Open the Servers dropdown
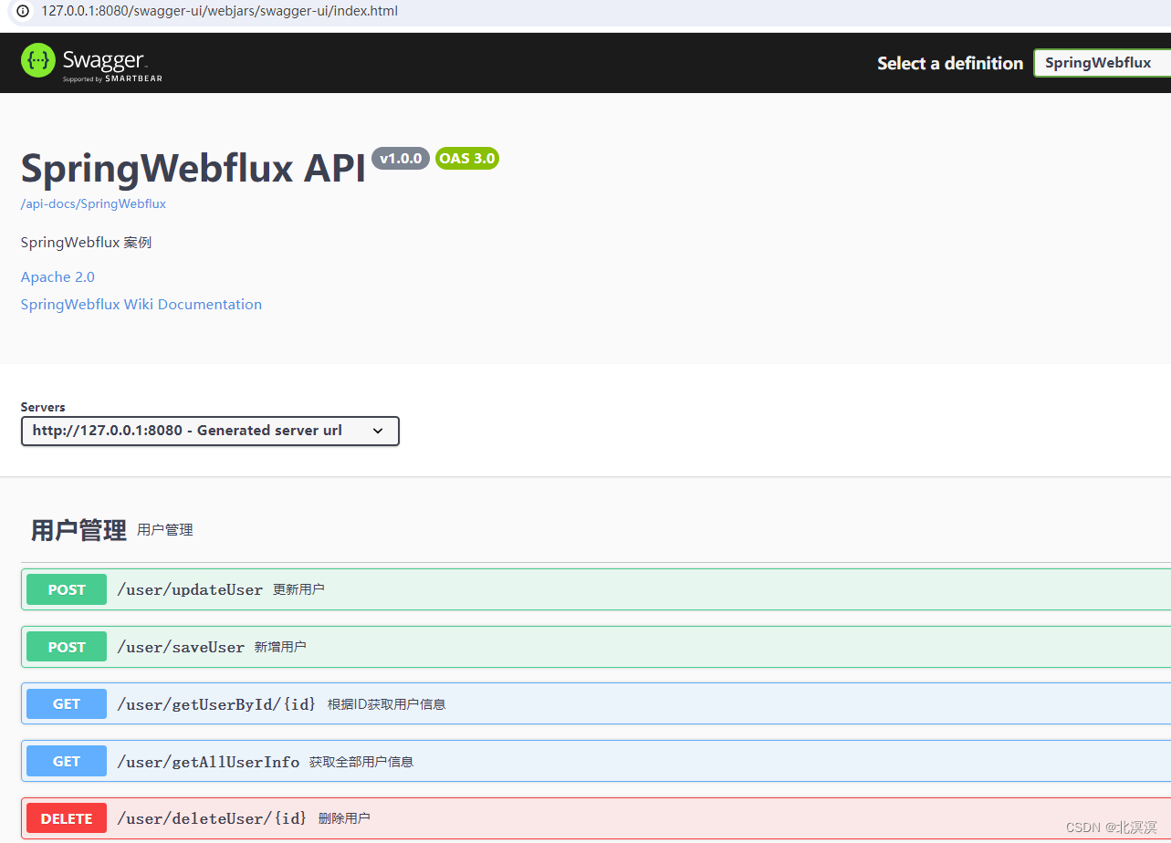Image resolution: width=1171 pixels, height=843 pixels. point(210,431)
